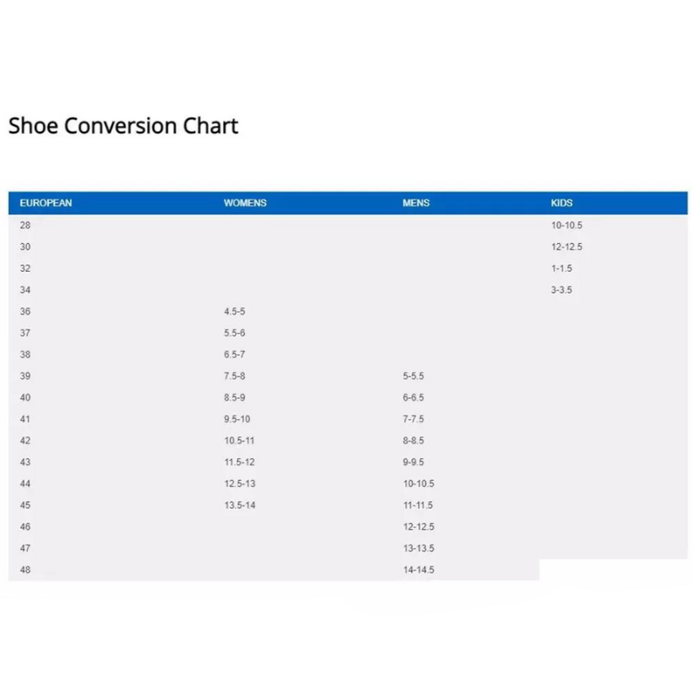The height and width of the screenshot is (697, 697).
Task: Click European size 46 cell
Action: coord(25,527)
